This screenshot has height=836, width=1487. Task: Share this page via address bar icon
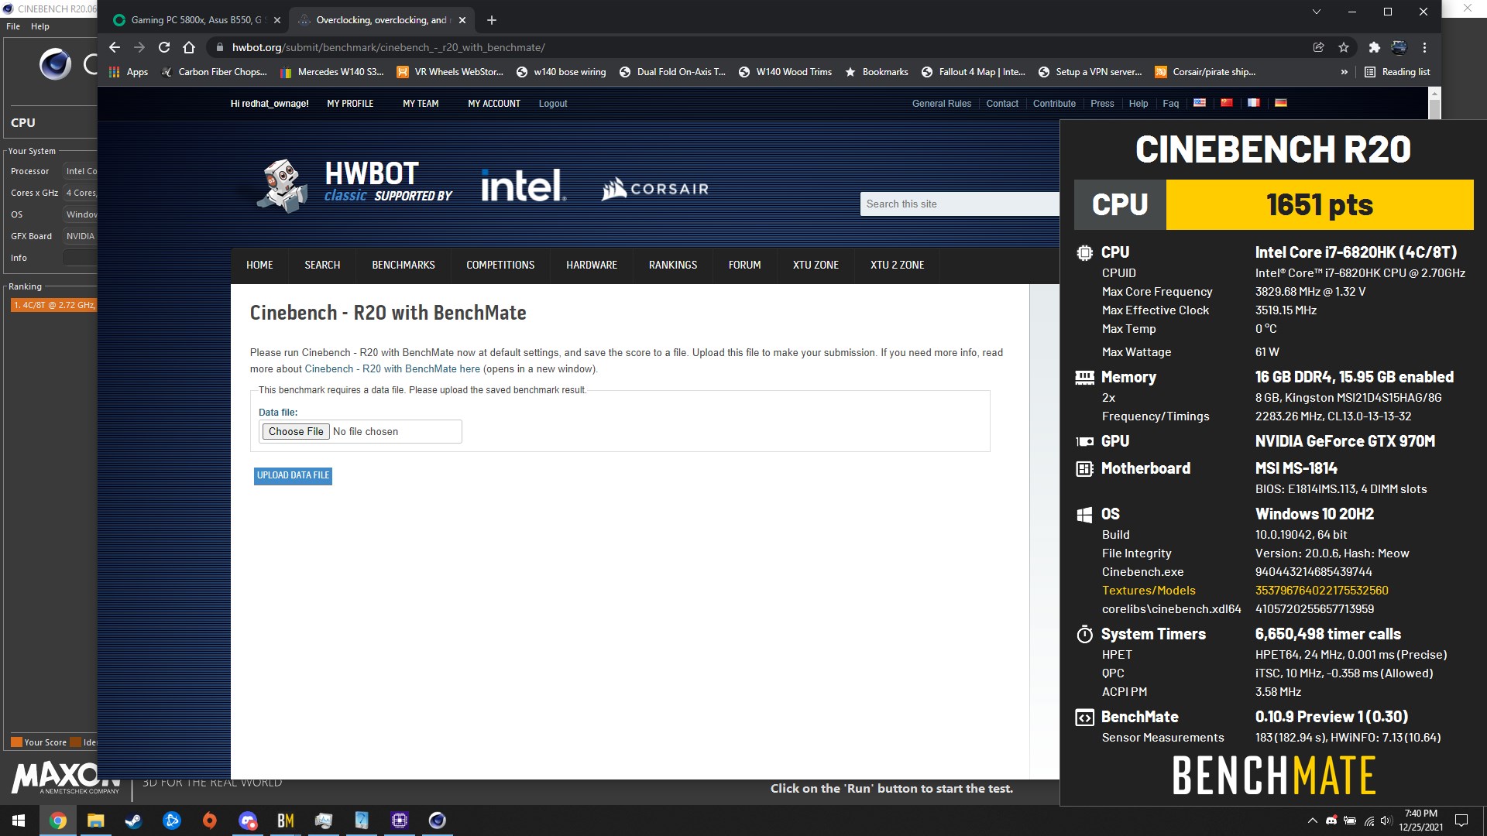coord(1318,47)
